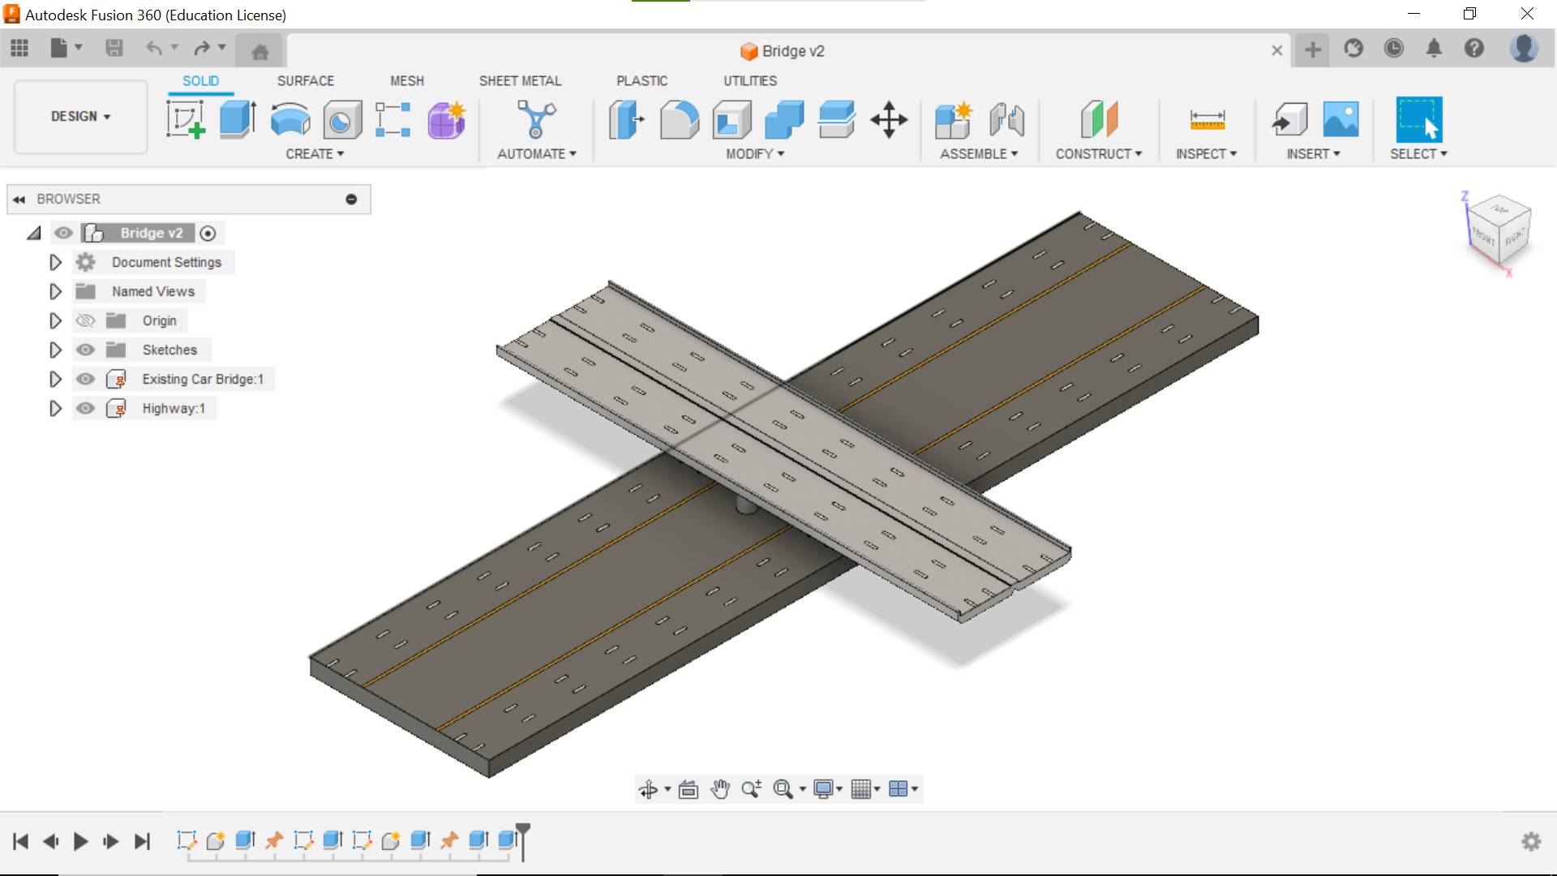Viewport: 1557px width, 876px height.
Task: Expand the Named Views folder
Action: point(55,291)
